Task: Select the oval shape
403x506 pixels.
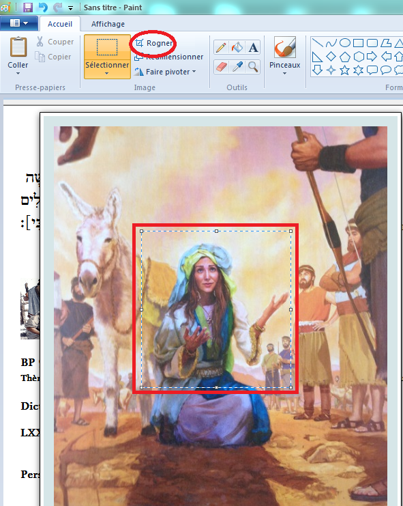Action: tap(345, 42)
